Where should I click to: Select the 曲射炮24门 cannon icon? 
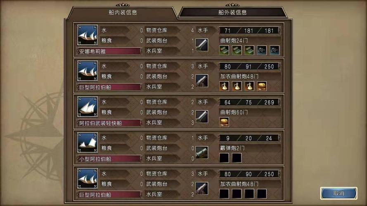202,45
